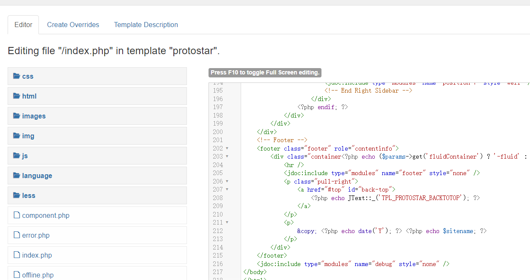
Task: Click the "End Right Sidebar" comment in code
Action: [x=368, y=91]
